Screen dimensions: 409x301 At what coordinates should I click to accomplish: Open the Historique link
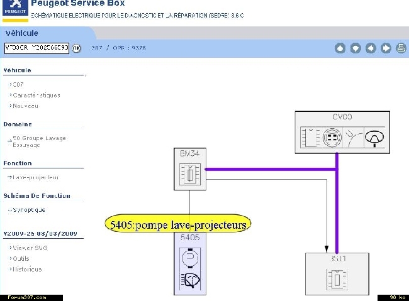27,270
